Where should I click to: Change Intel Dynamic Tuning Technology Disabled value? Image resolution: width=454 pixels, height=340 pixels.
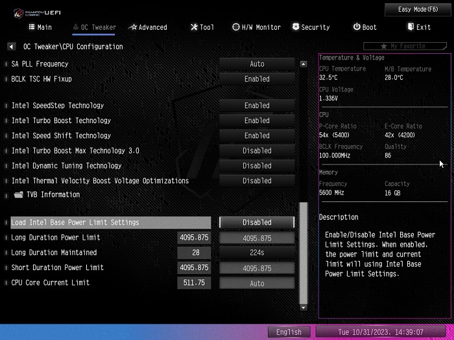(x=257, y=166)
